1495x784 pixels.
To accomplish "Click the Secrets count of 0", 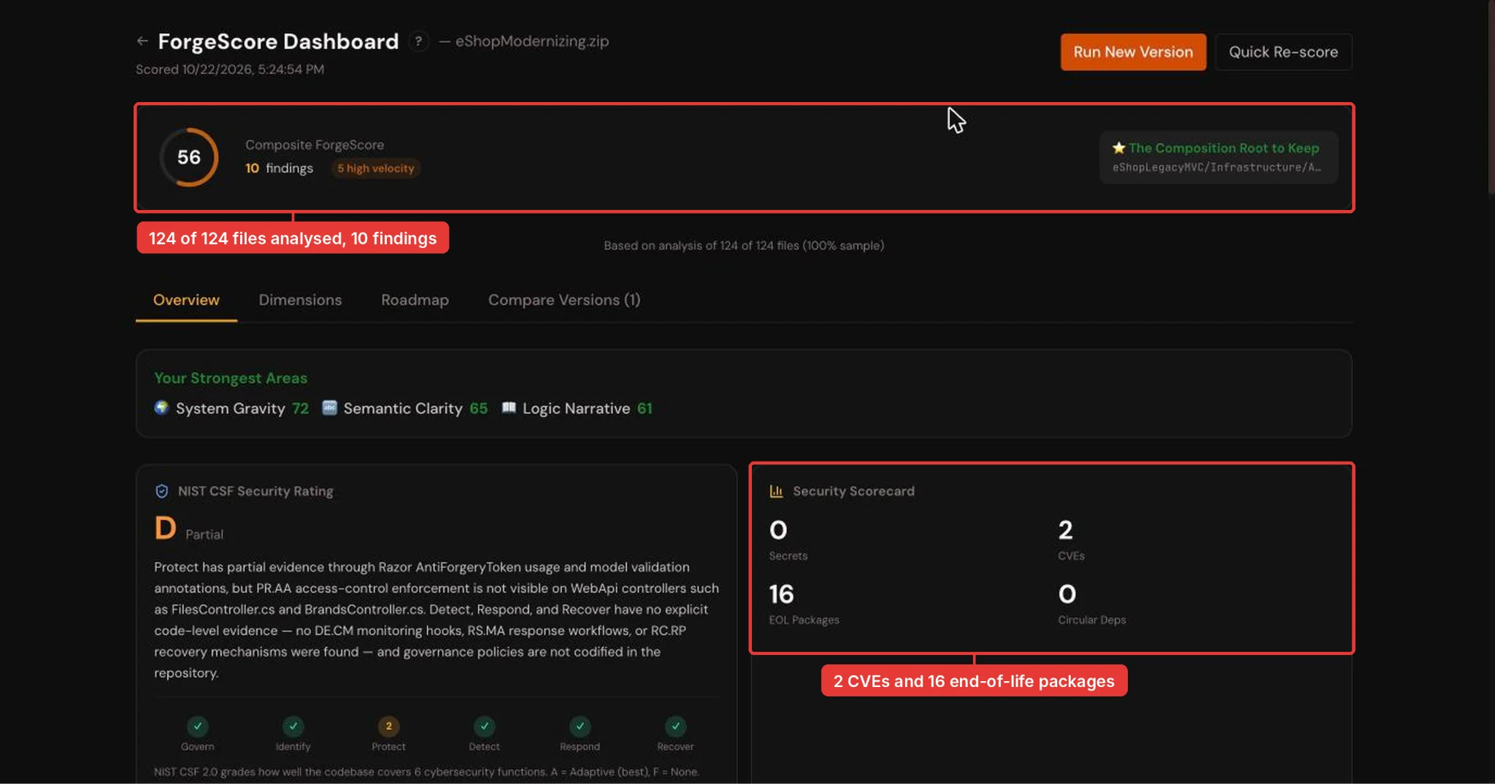I will [778, 530].
